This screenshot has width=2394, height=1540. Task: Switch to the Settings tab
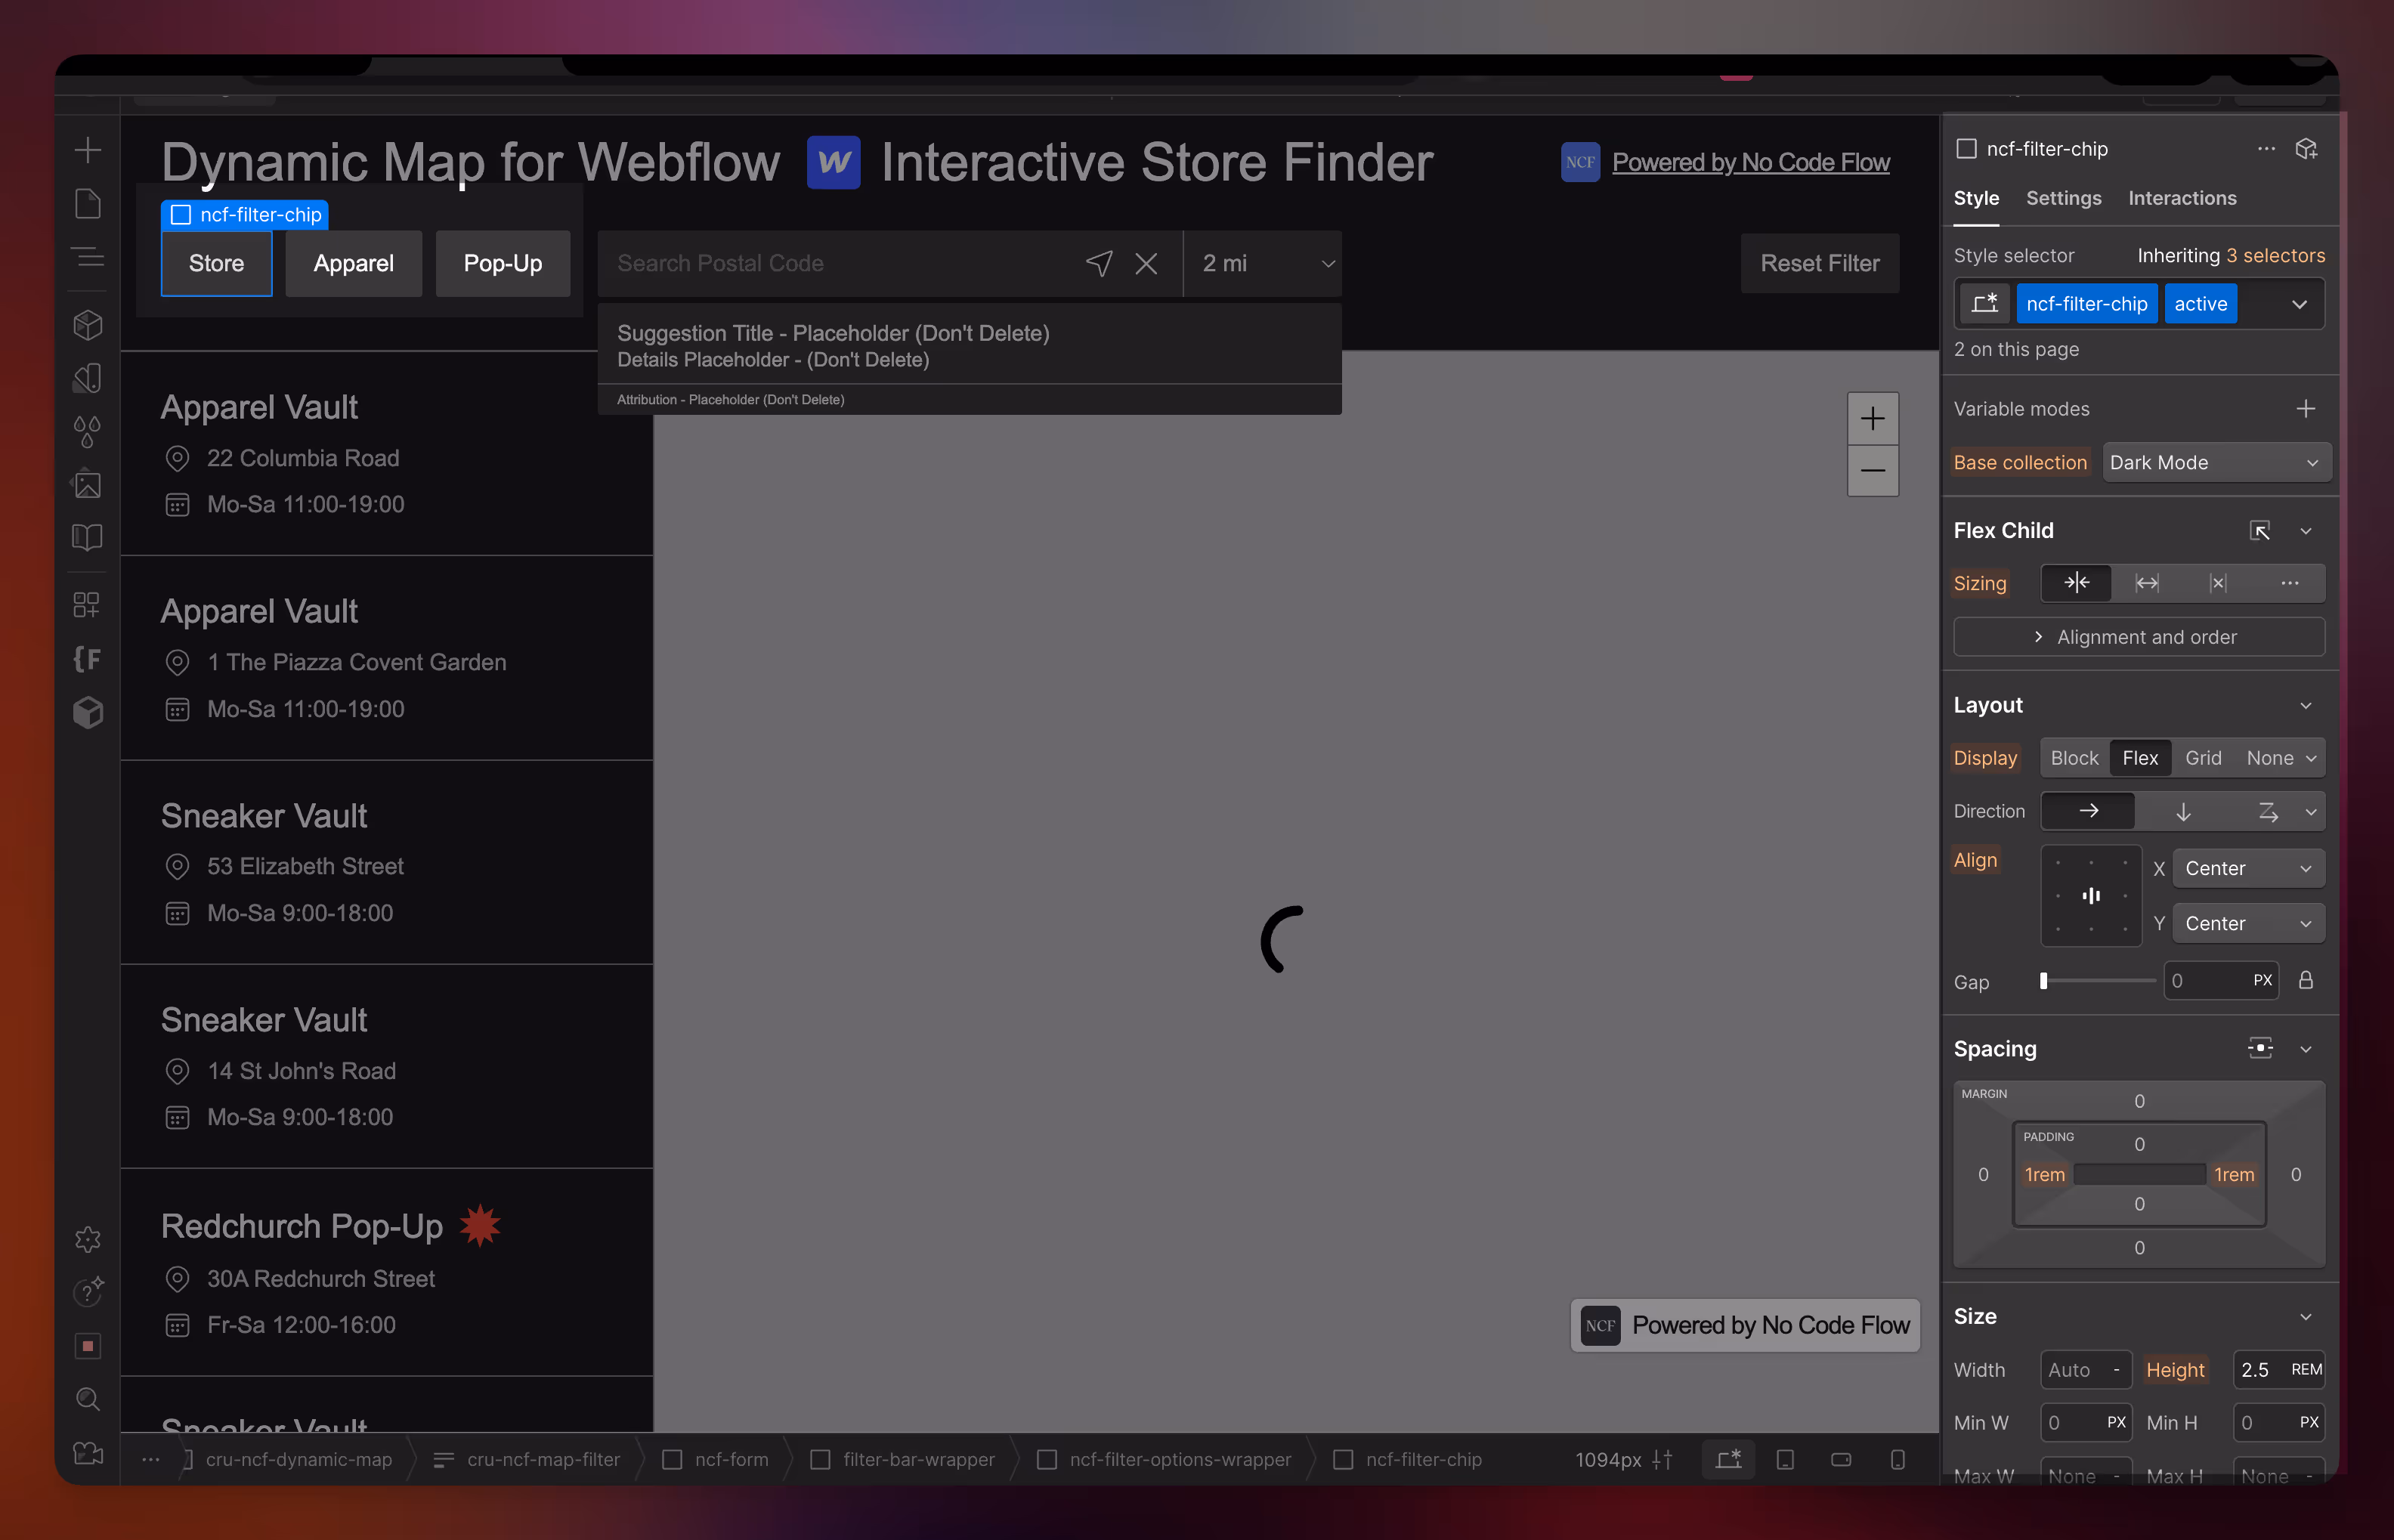(x=2063, y=198)
